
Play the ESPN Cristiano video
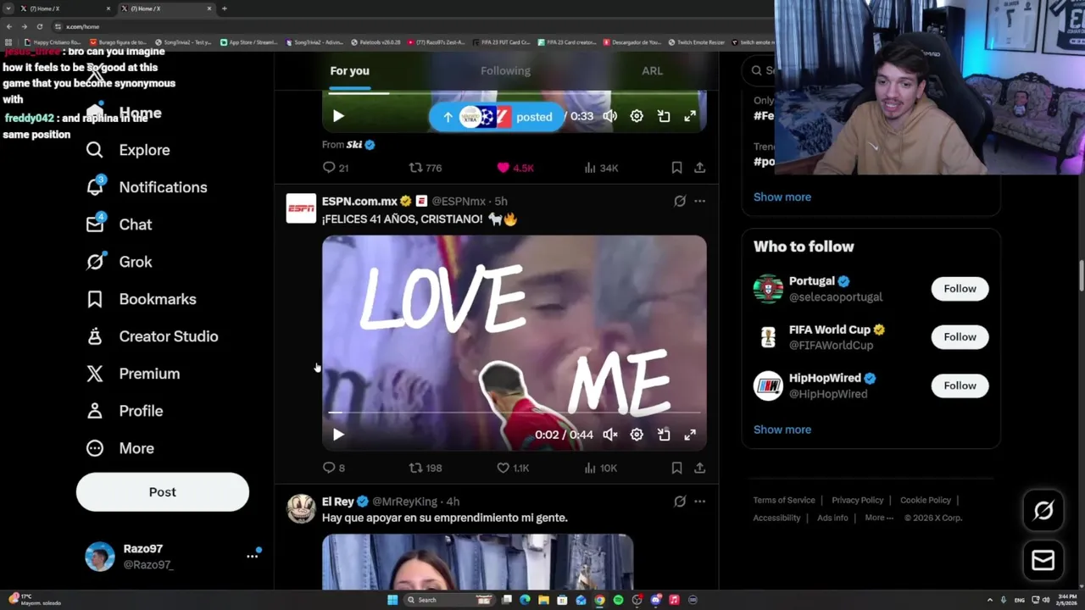click(338, 435)
